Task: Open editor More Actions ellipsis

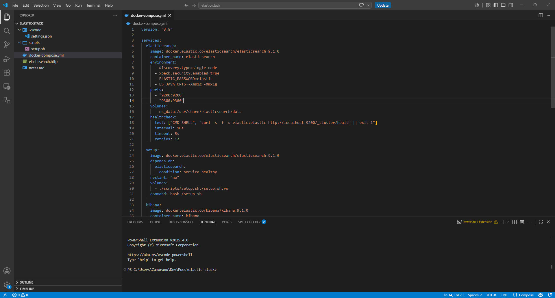Action: point(548,15)
